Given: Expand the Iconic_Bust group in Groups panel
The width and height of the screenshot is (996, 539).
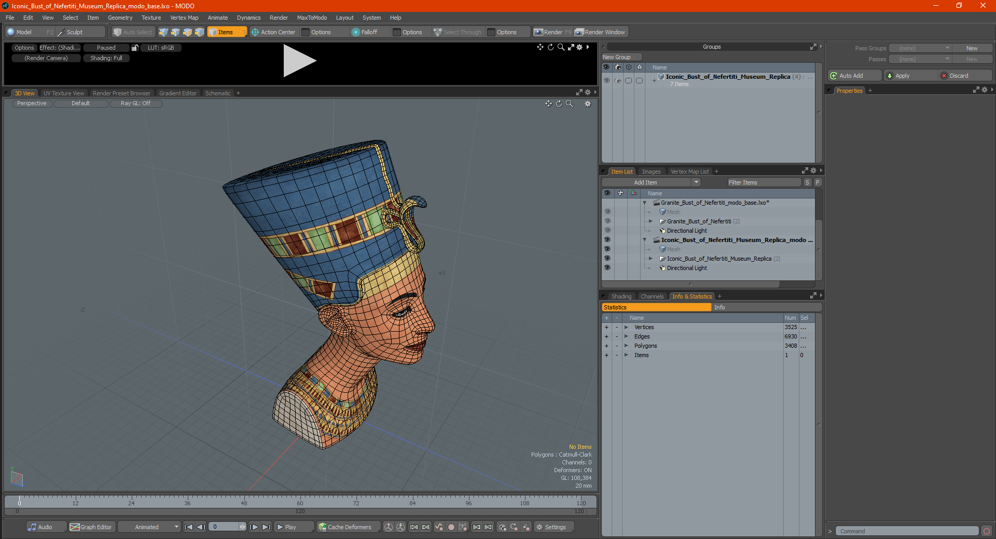Looking at the screenshot, I should tap(654, 80).
